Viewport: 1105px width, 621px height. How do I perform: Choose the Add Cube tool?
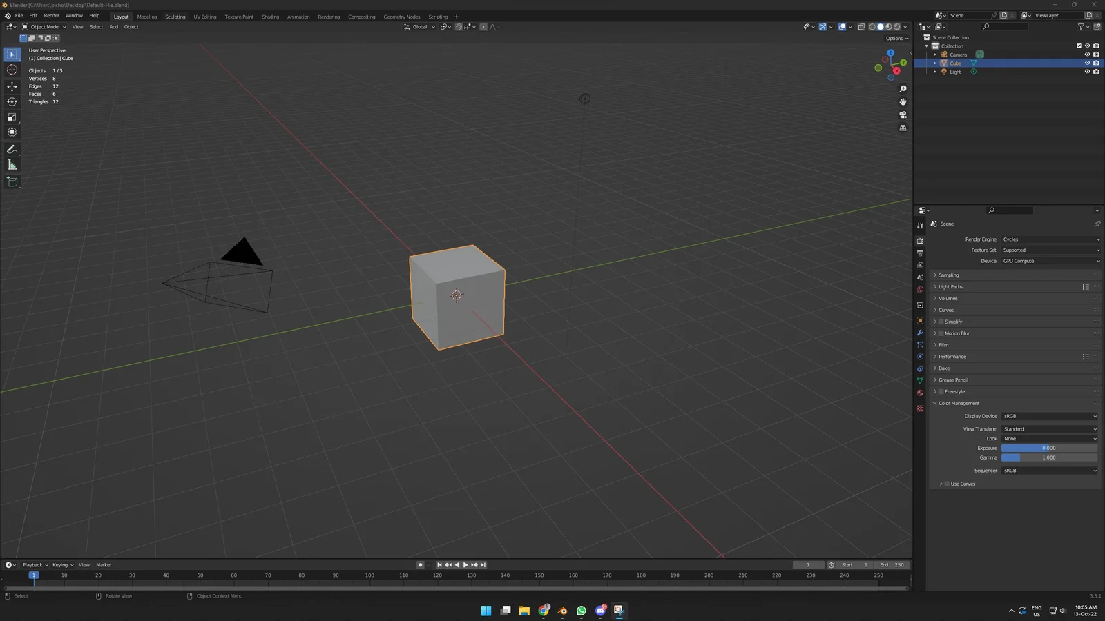[x=12, y=182]
